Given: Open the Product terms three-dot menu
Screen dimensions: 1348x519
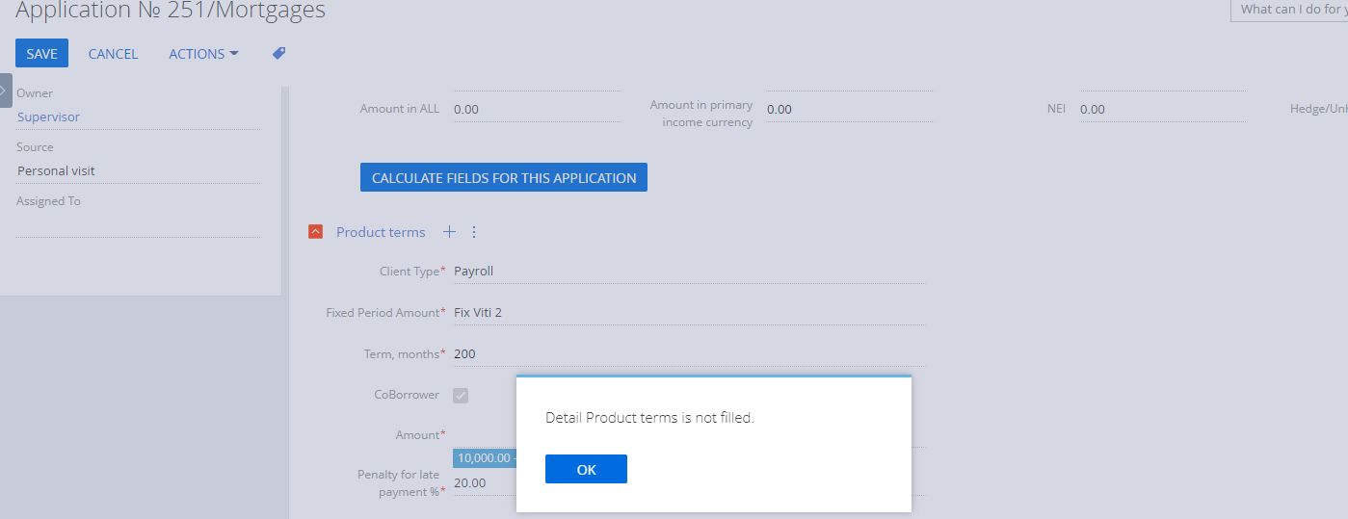Looking at the screenshot, I should (x=474, y=232).
